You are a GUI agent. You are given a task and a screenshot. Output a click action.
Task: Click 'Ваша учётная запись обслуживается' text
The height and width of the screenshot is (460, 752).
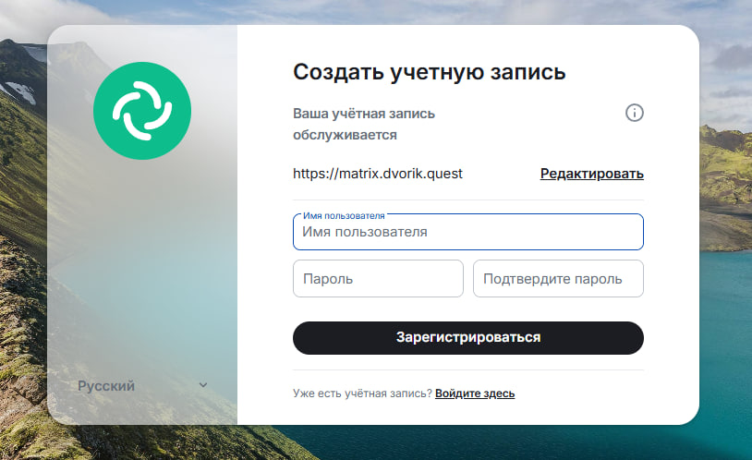364,124
